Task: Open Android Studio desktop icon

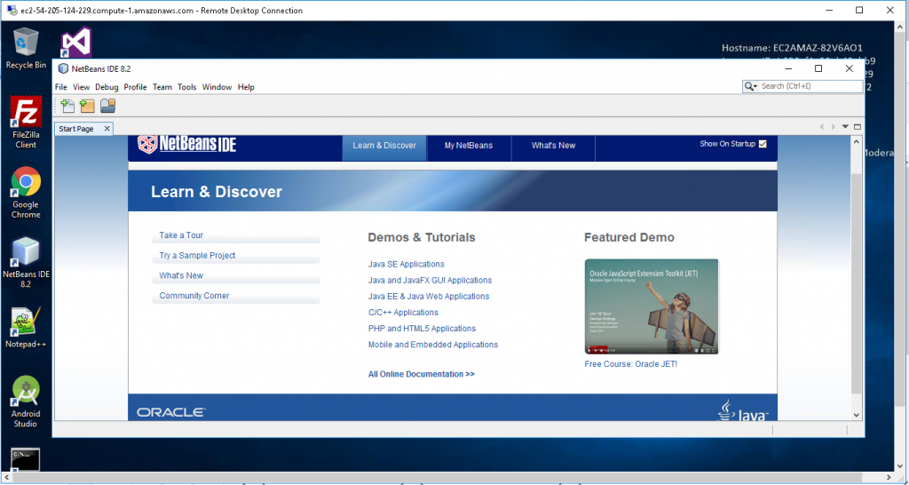Action: [26, 402]
